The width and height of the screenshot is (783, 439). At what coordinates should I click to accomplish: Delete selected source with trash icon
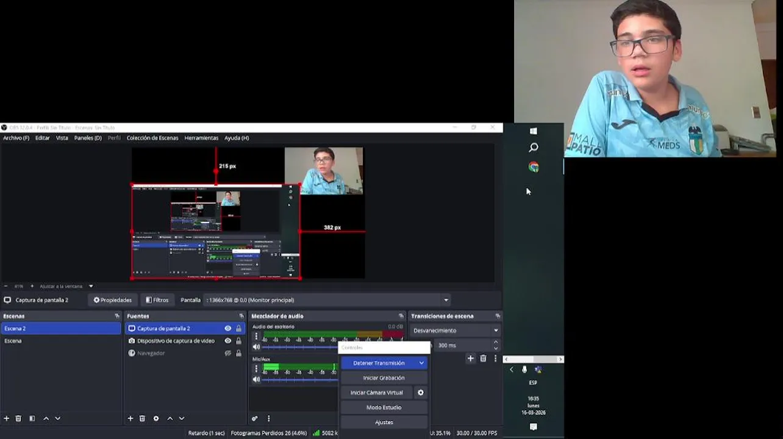point(142,418)
